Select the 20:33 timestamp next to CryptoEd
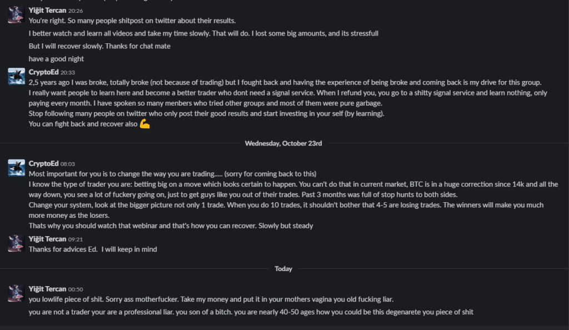The image size is (569, 330). coord(67,73)
